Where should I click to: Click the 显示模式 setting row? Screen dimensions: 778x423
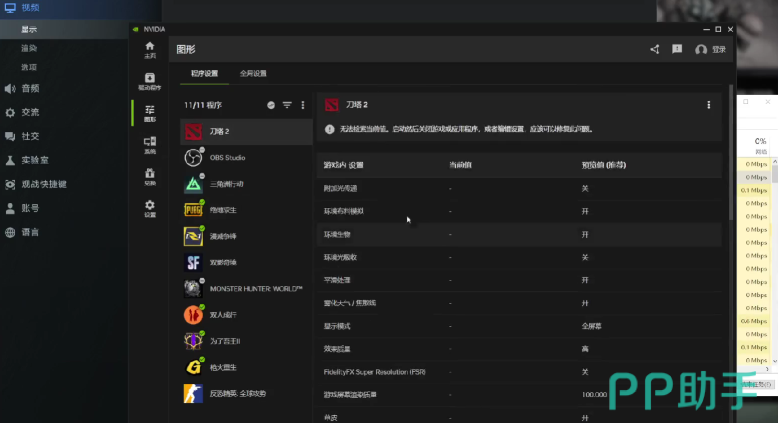coord(519,326)
